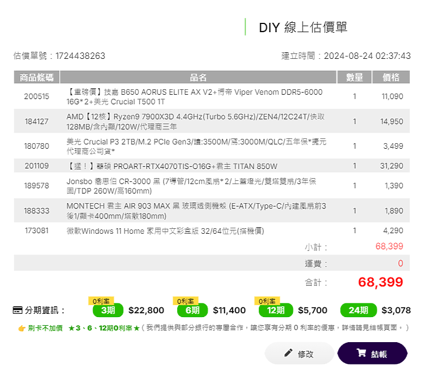Click the price 31,290
This screenshot has height=377, width=424.
(x=391, y=166)
